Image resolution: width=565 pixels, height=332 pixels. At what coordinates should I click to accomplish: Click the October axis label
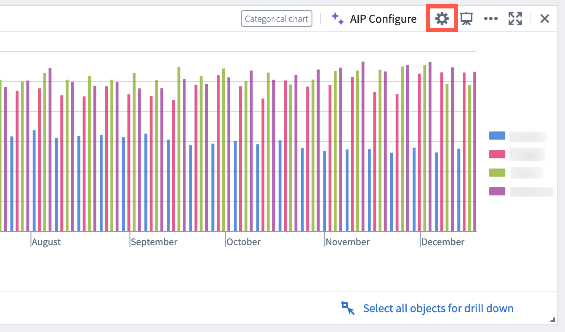[243, 242]
